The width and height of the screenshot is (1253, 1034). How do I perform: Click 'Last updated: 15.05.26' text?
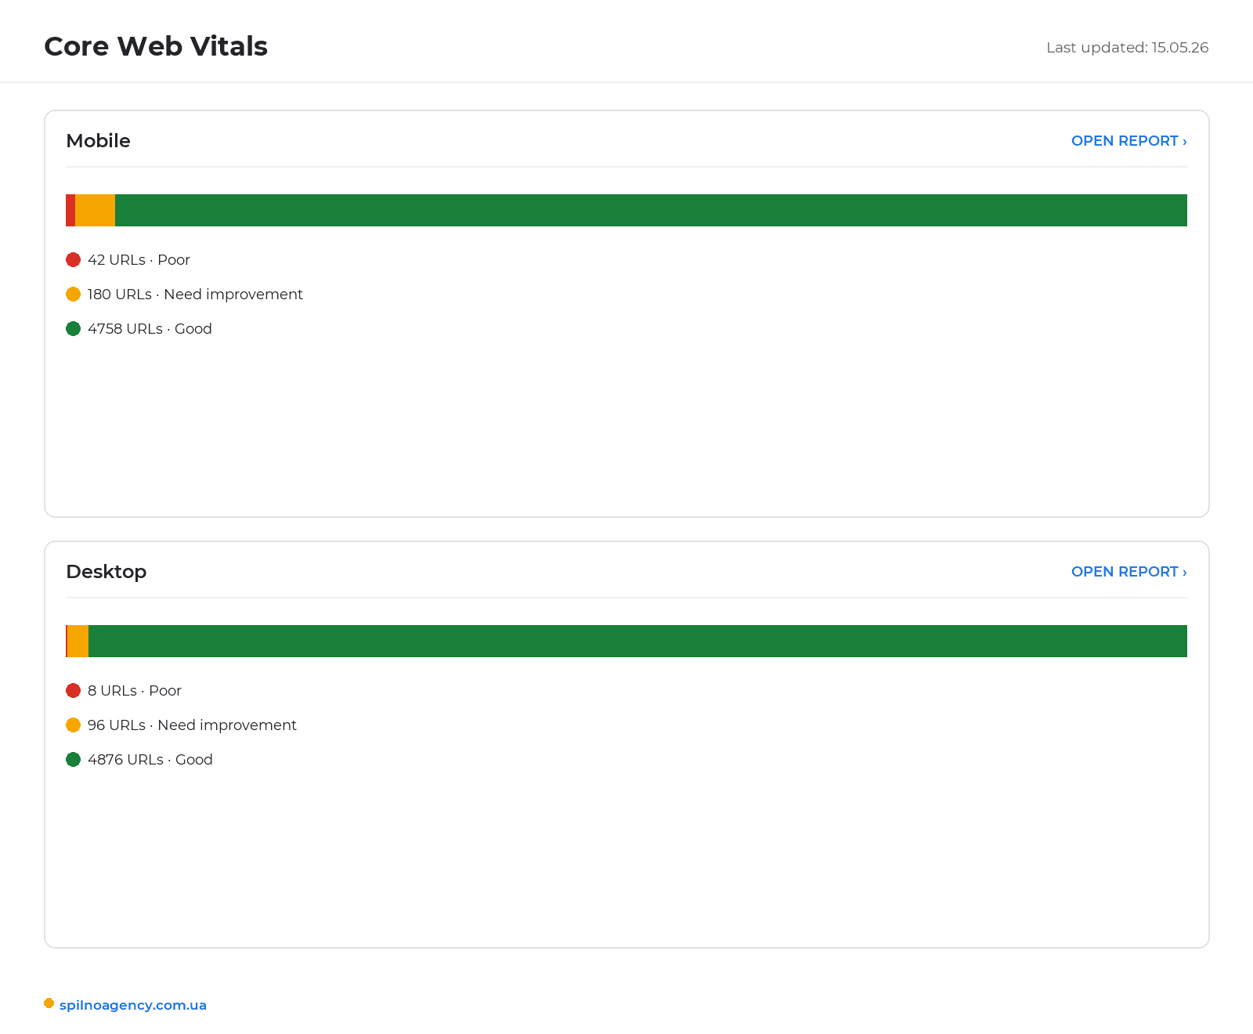pyautogui.click(x=1127, y=48)
